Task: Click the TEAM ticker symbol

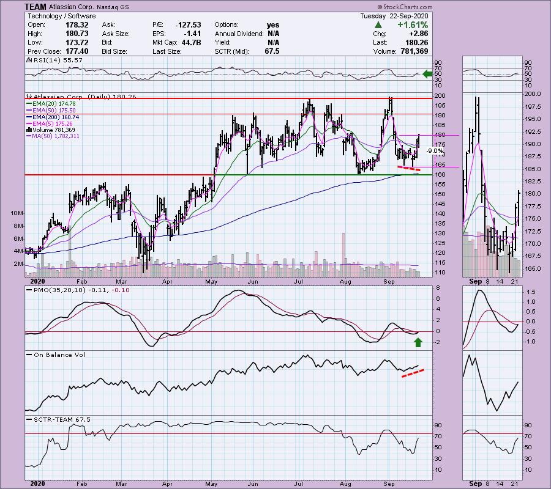Action: (36, 7)
